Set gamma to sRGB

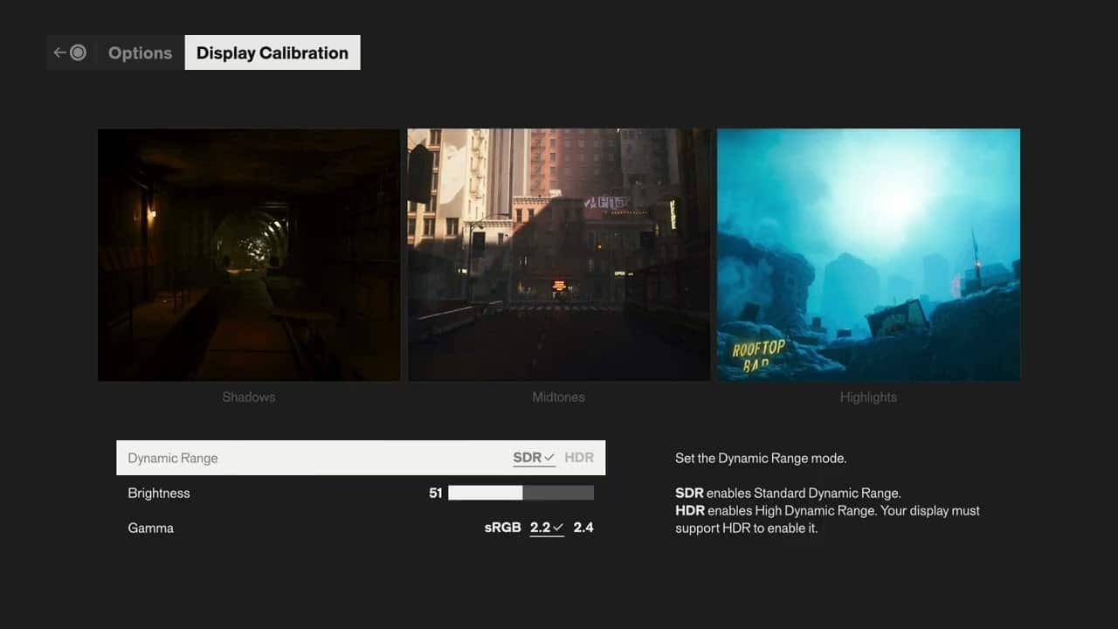click(503, 528)
